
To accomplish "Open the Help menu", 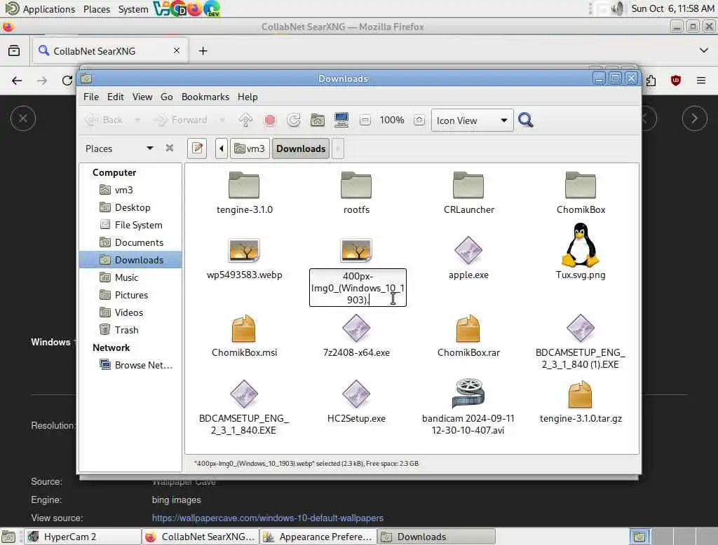I will click(248, 97).
